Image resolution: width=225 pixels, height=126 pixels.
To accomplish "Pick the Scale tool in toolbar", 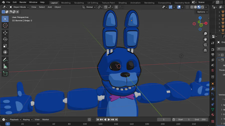I will [5, 46].
